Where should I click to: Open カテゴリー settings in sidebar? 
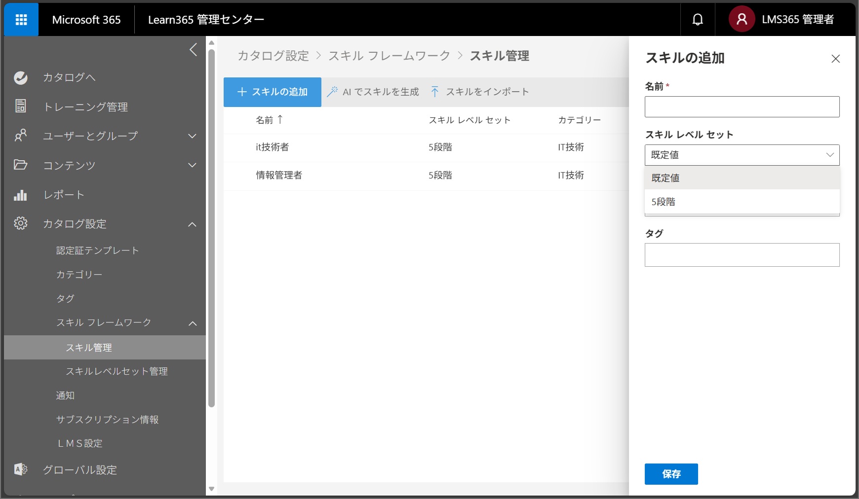click(x=79, y=275)
